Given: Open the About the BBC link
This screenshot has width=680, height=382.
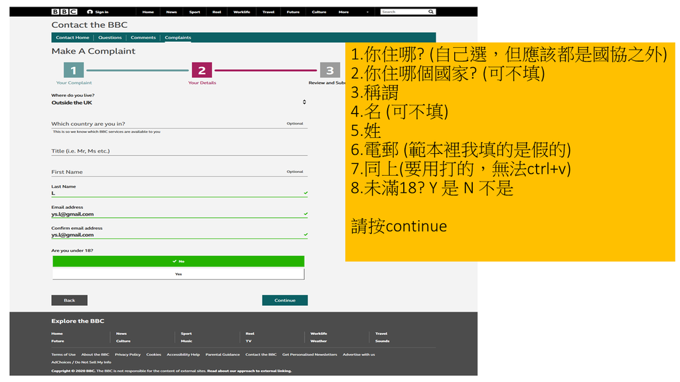Looking at the screenshot, I should tap(96, 354).
